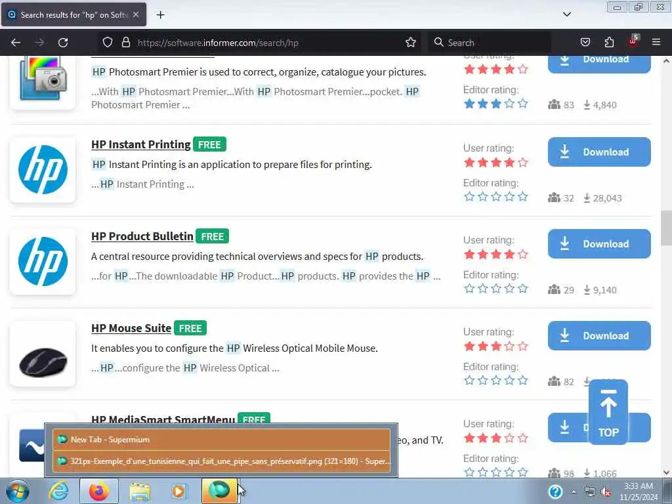This screenshot has width=672, height=504.
Task: Download HP Mouse Suite
Action: pyautogui.click(x=599, y=335)
